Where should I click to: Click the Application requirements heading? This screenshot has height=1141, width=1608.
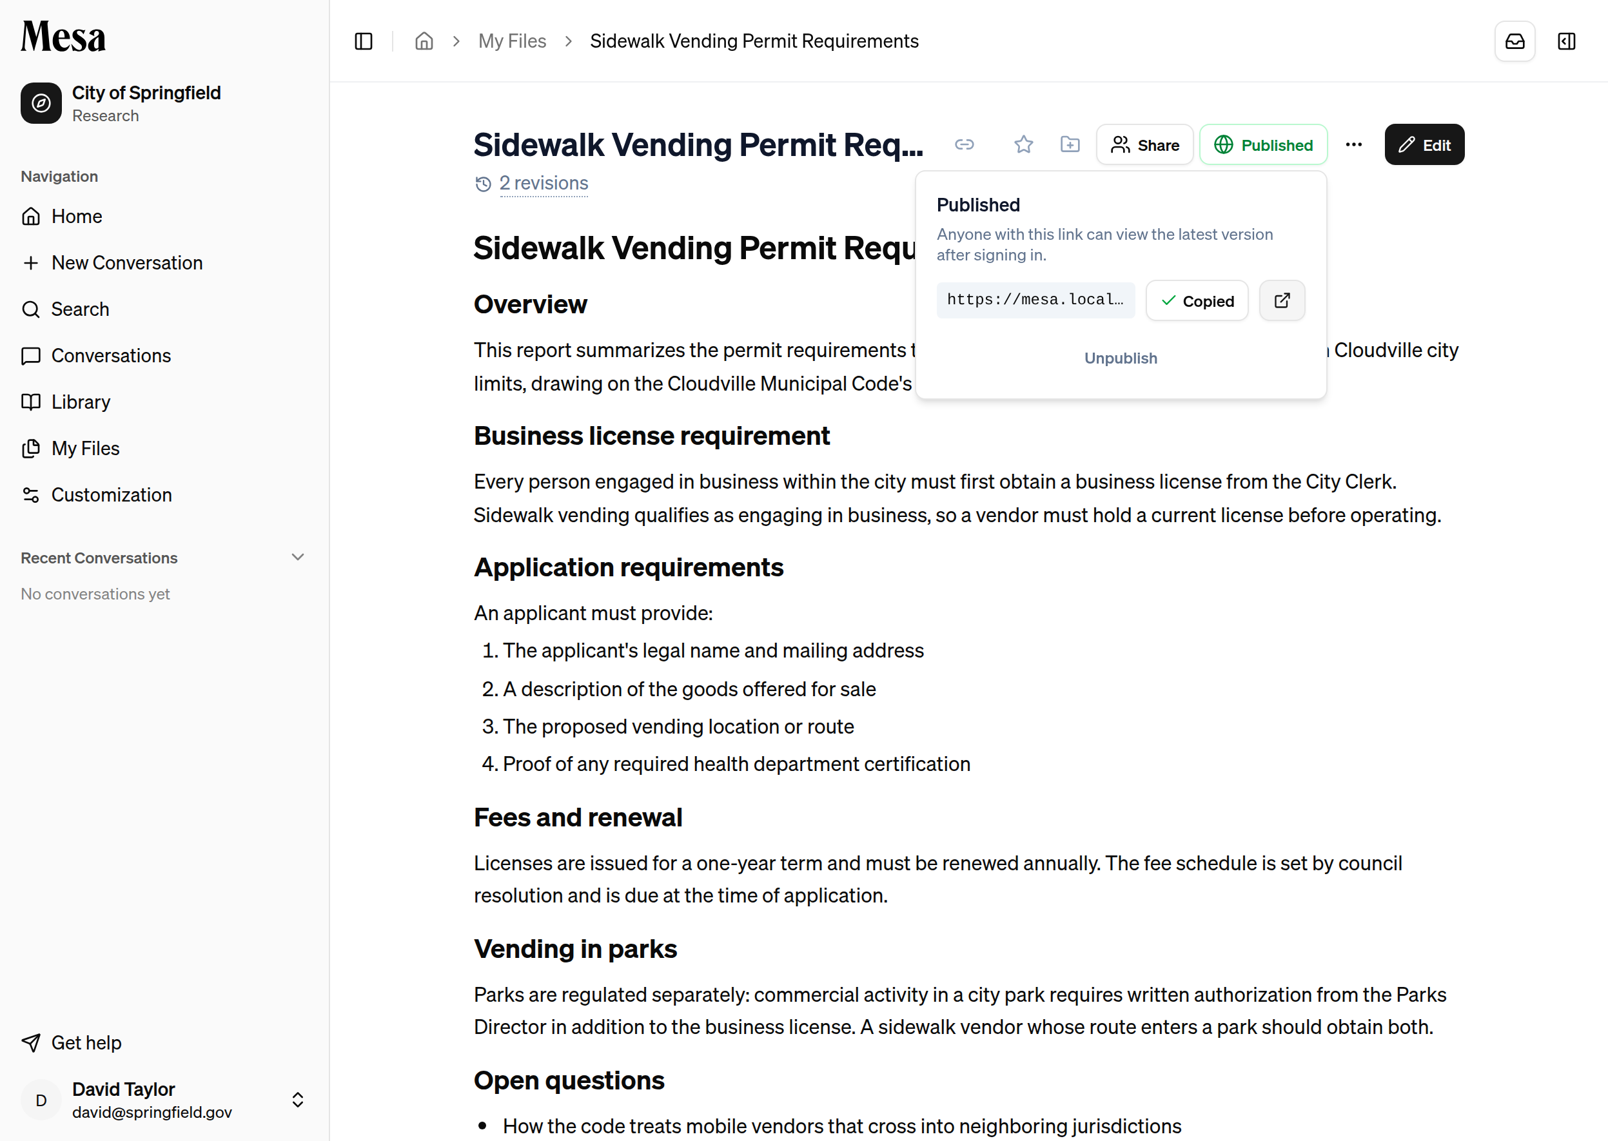click(x=628, y=567)
